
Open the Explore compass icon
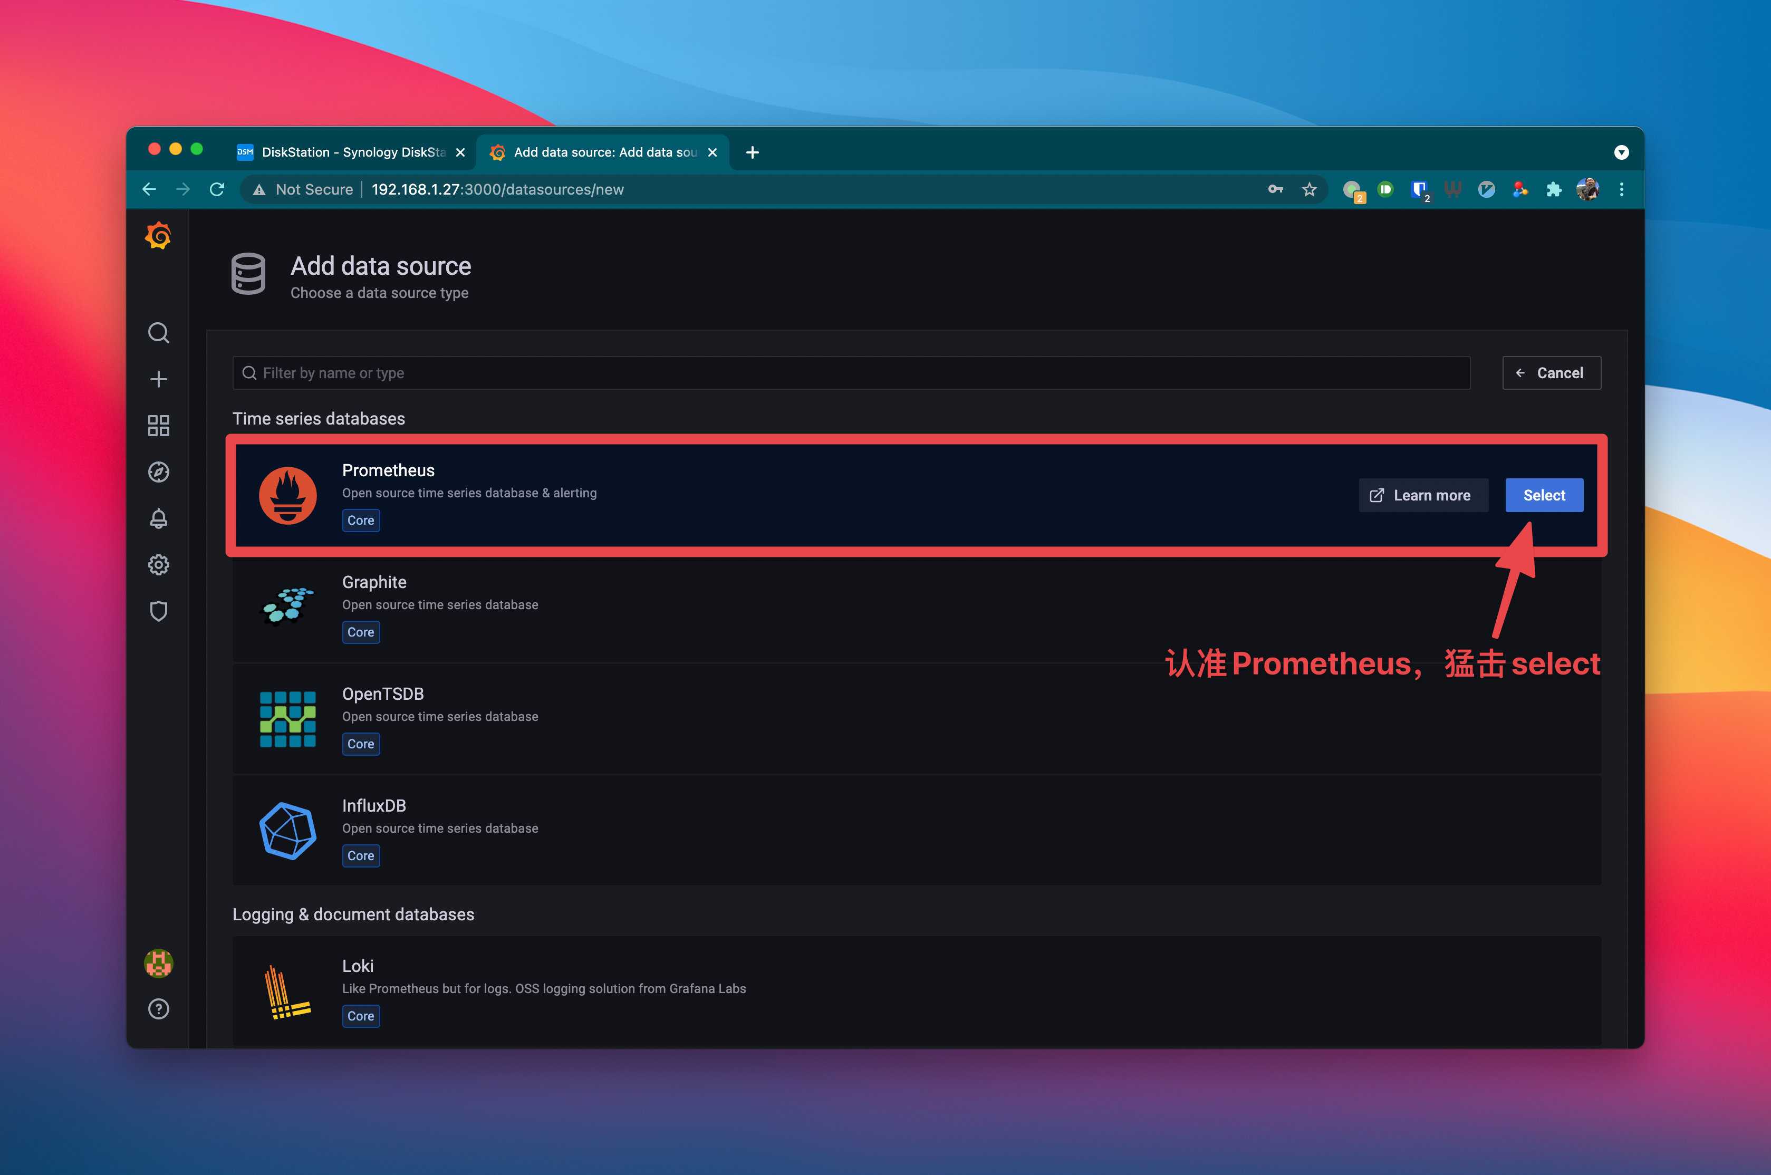pos(158,472)
